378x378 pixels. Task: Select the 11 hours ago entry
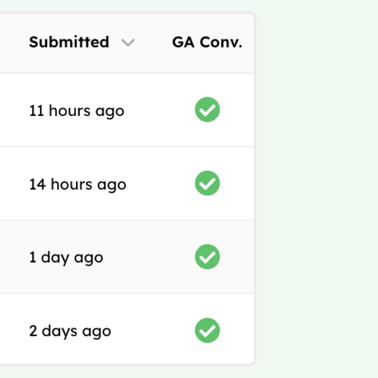tap(76, 110)
